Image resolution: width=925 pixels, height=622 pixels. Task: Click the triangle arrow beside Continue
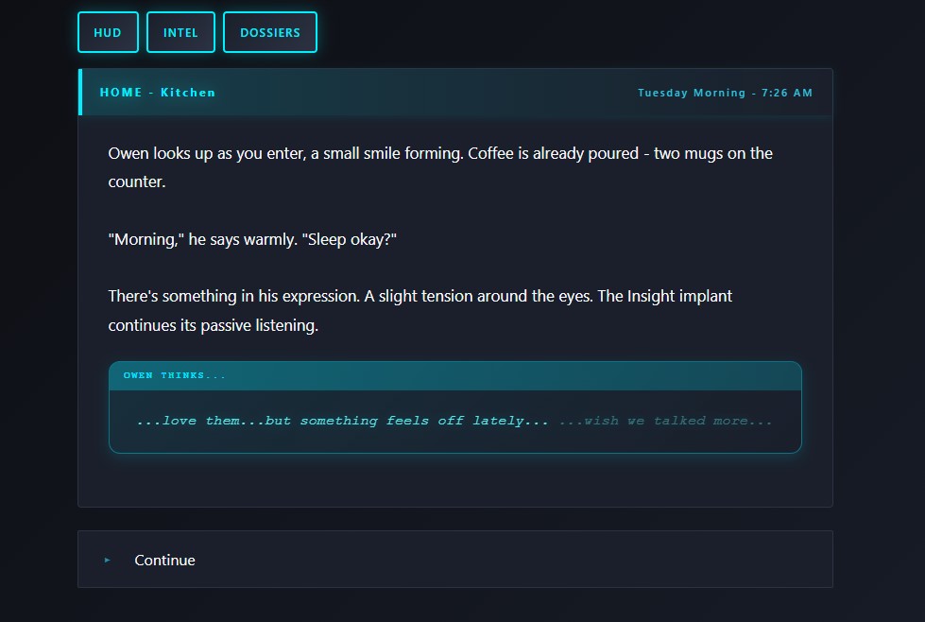[x=108, y=561]
